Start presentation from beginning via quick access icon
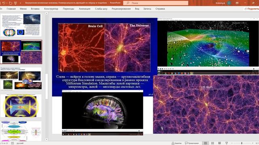Screen dimensions: 259x145 point(15,3)
